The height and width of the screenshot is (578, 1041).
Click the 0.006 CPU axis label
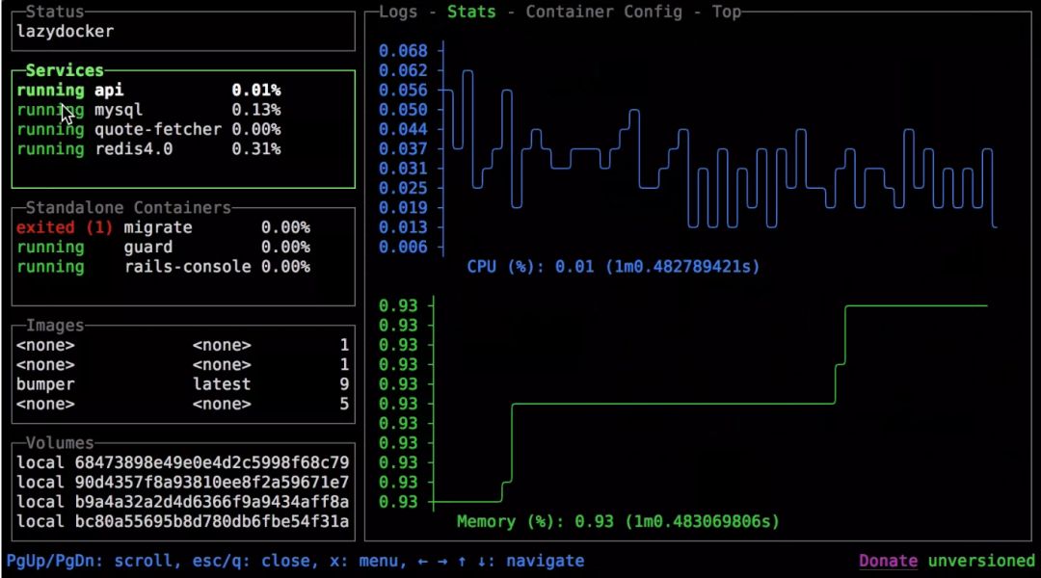point(403,248)
